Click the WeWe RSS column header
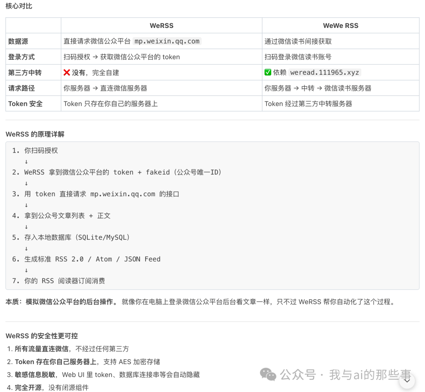 (341, 26)
